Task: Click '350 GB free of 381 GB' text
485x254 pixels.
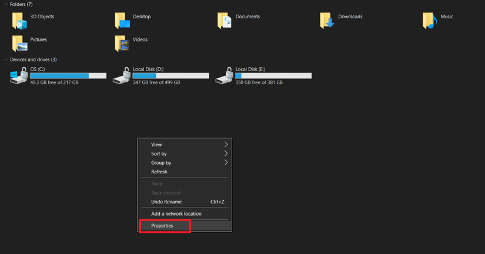Action: (x=259, y=82)
